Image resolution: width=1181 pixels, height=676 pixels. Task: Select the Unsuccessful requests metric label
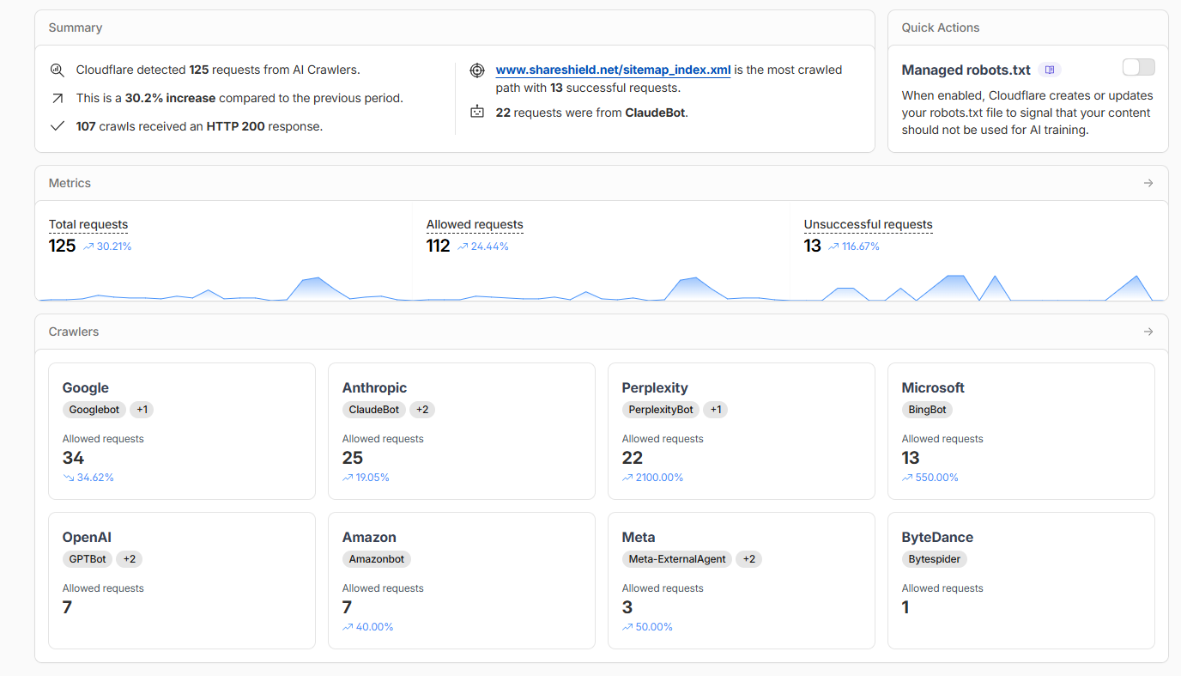pyautogui.click(x=868, y=224)
